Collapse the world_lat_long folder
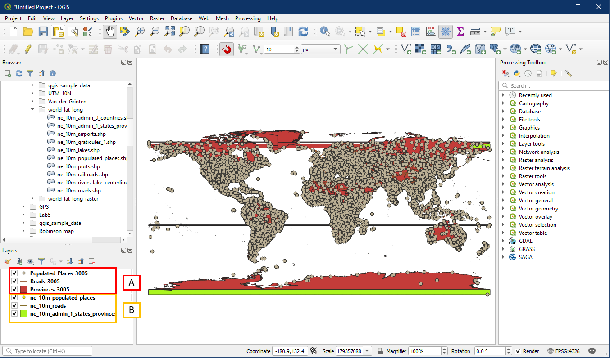 [x=32, y=109]
